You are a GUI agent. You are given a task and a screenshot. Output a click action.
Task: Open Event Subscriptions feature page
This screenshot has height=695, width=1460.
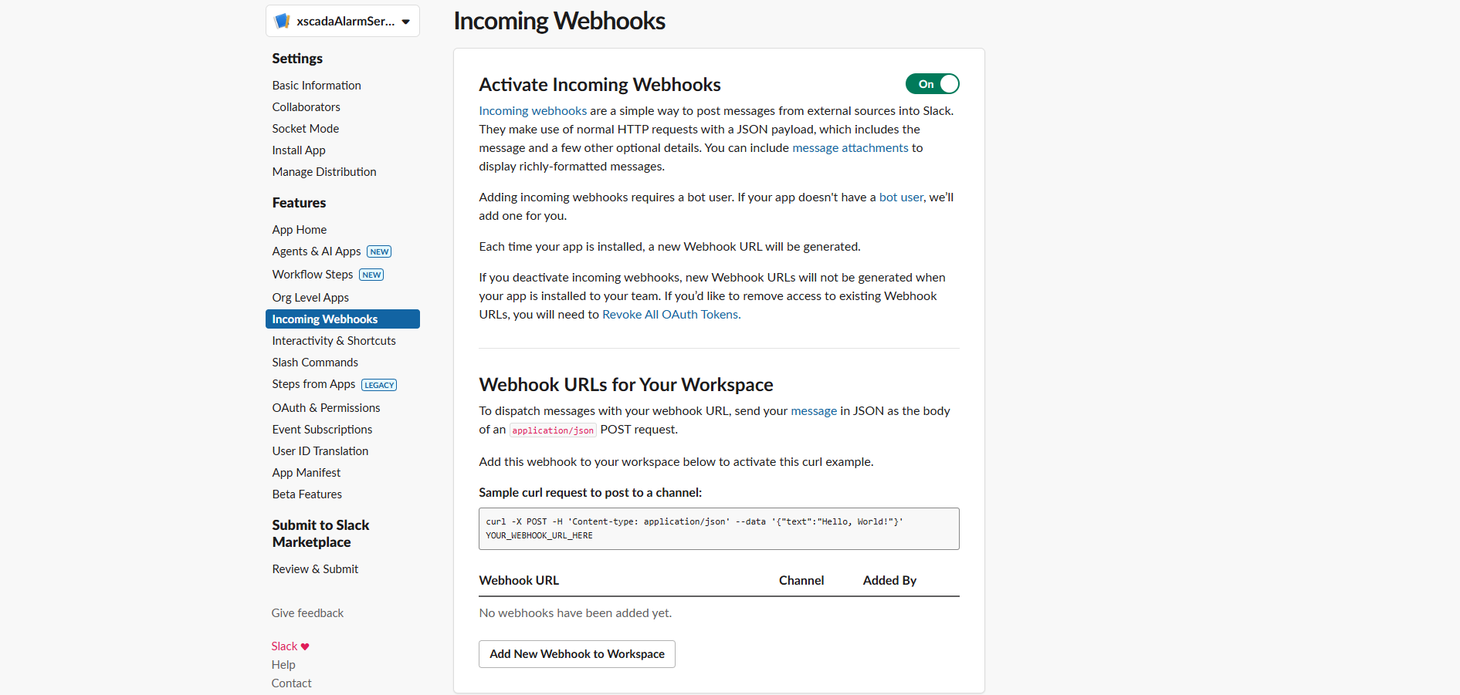[322, 430]
